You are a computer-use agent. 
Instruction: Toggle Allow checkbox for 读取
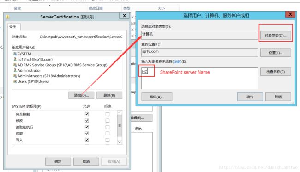click(87, 134)
